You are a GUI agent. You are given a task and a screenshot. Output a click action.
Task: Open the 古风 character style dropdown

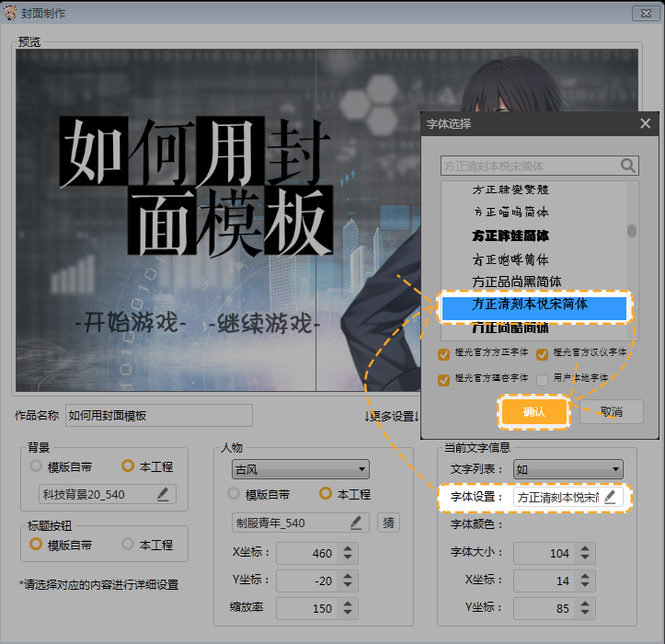click(x=300, y=469)
